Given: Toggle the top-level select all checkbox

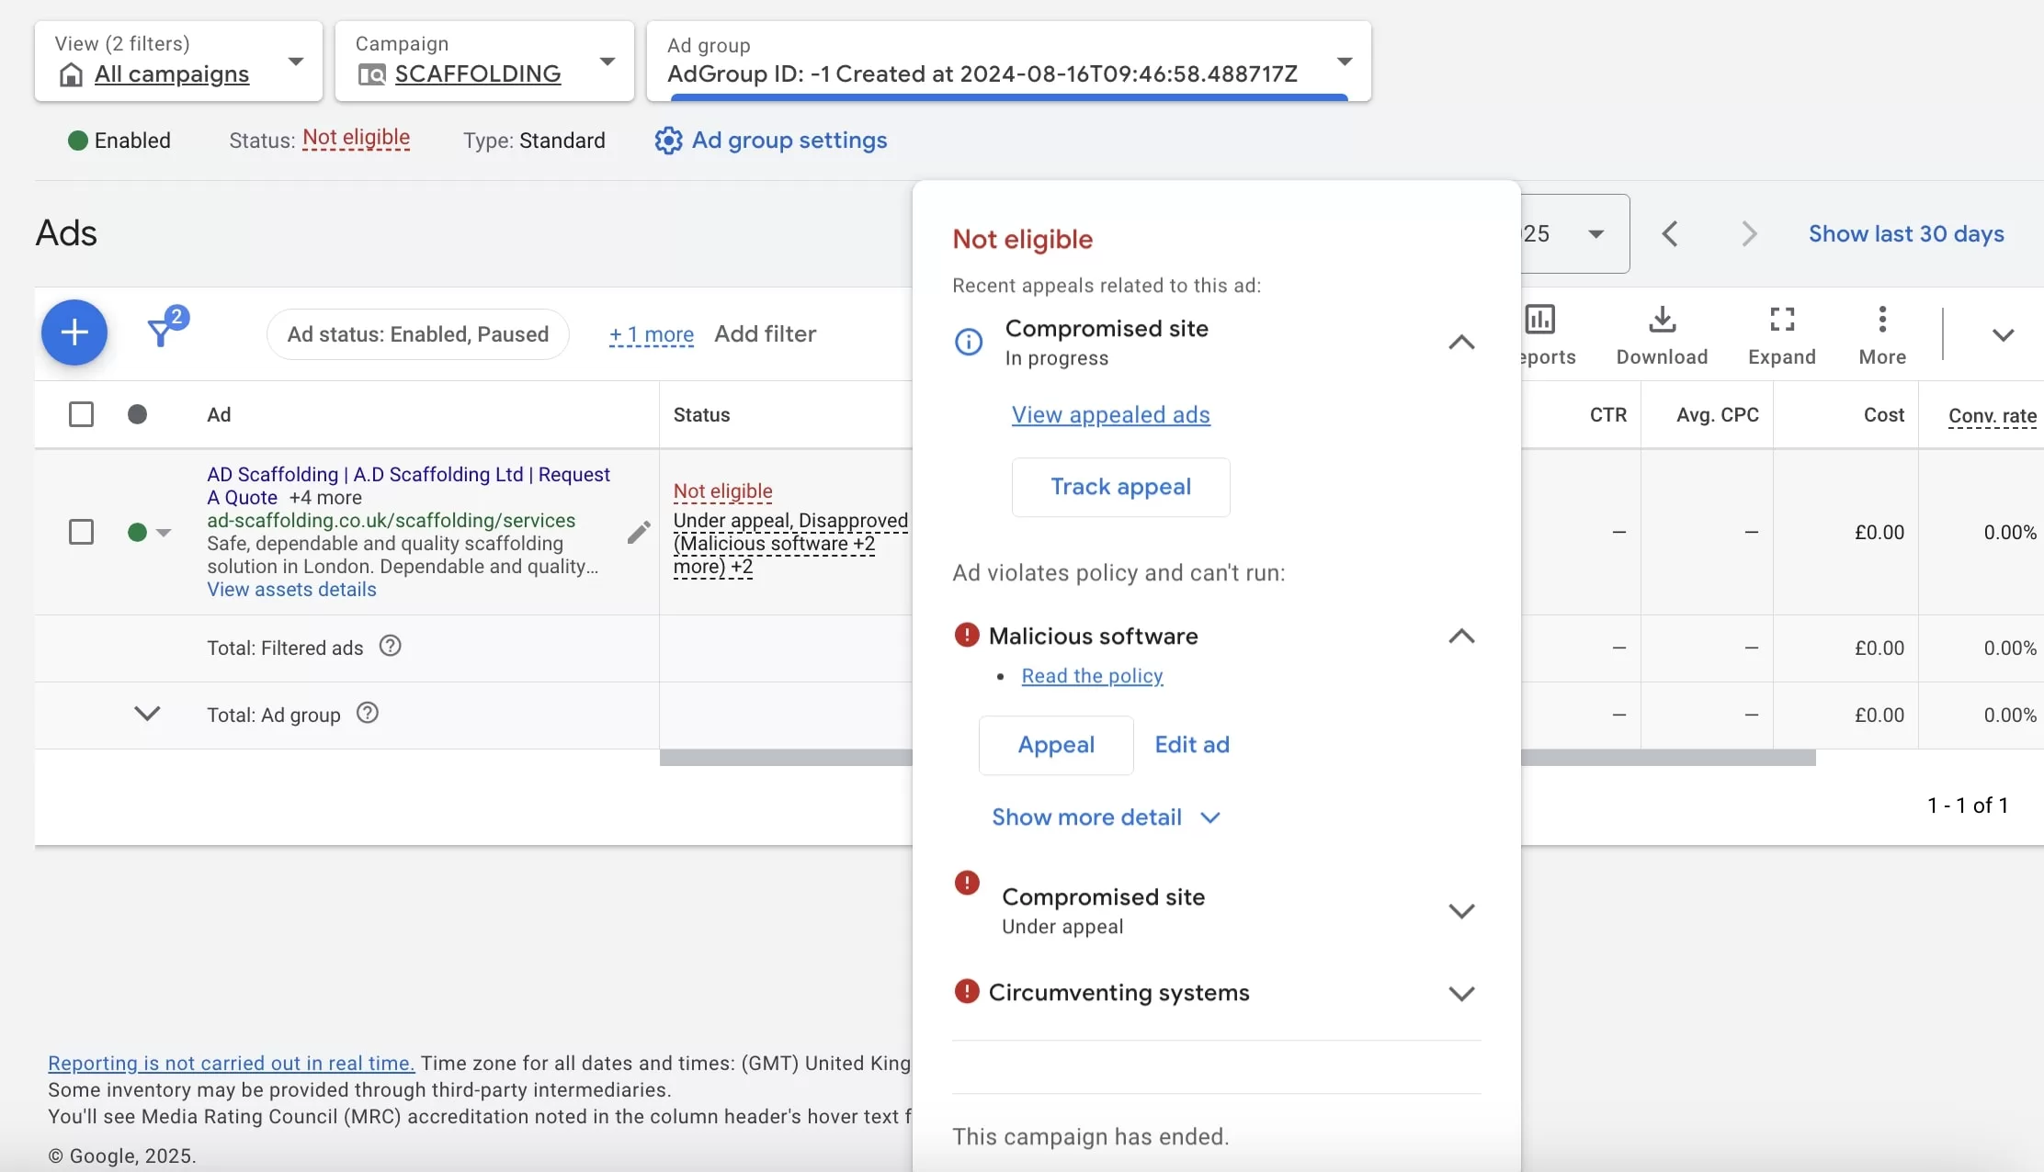Looking at the screenshot, I should coord(80,412).
